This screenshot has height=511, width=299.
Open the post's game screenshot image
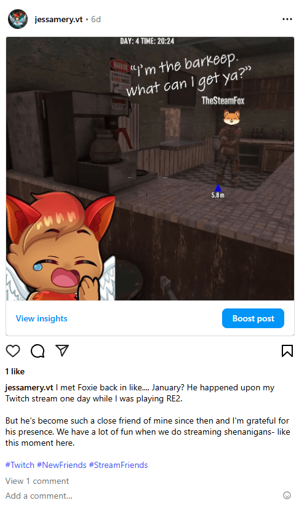click(x=150, y=169)
